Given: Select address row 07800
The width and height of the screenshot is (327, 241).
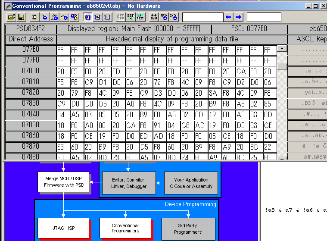Looking at the screenshot, I should pos(31,72).
